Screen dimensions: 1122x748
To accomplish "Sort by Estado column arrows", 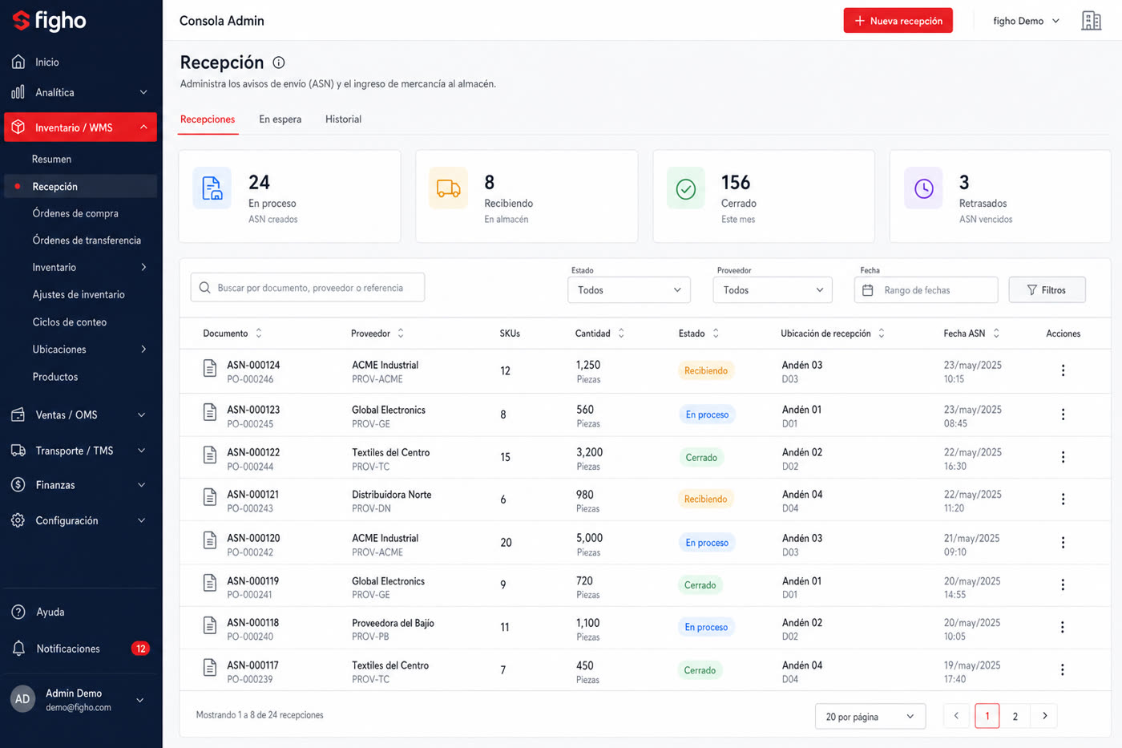I will pos(716,334).
